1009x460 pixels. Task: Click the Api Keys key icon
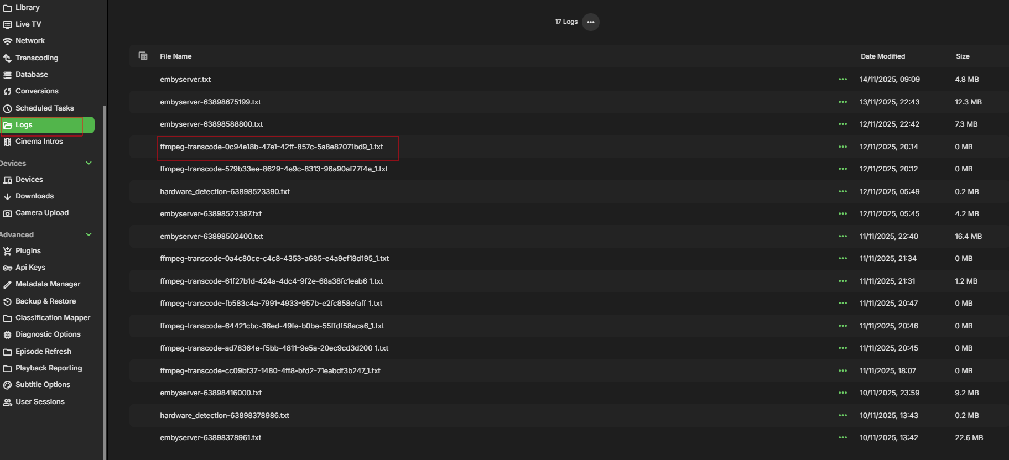[x=7, y=268]
